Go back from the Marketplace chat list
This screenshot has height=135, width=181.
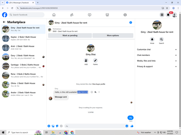(4, 22)
